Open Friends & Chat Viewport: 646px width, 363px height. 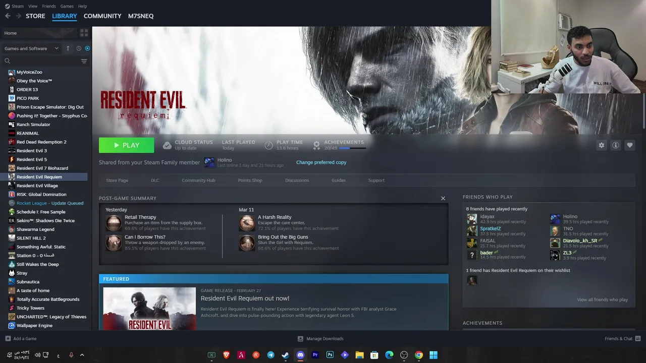pyautogui.click(x=623, y=339)
